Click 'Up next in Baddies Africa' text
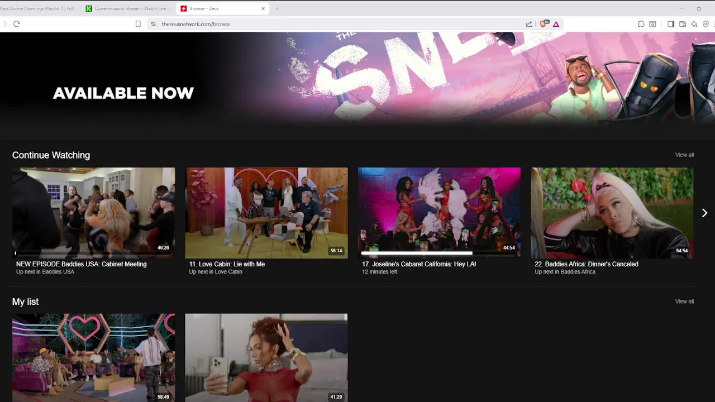 click(x=565, y=272)
